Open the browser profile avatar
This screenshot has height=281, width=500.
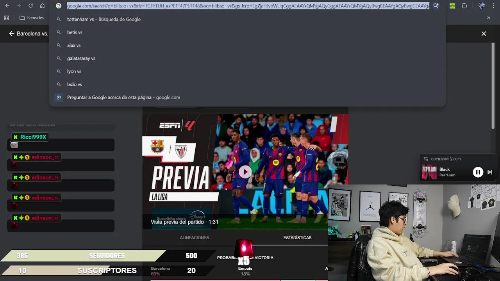pyautogui.click(x=482, y=6)
